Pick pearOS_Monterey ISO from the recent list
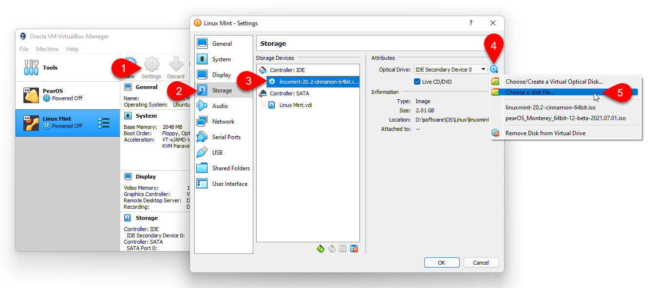 tap(565, 118)
